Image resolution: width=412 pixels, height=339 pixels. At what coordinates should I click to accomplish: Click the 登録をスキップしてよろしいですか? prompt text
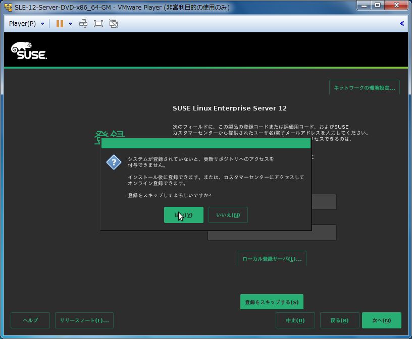pyautogui.click(x=170, y=195)
